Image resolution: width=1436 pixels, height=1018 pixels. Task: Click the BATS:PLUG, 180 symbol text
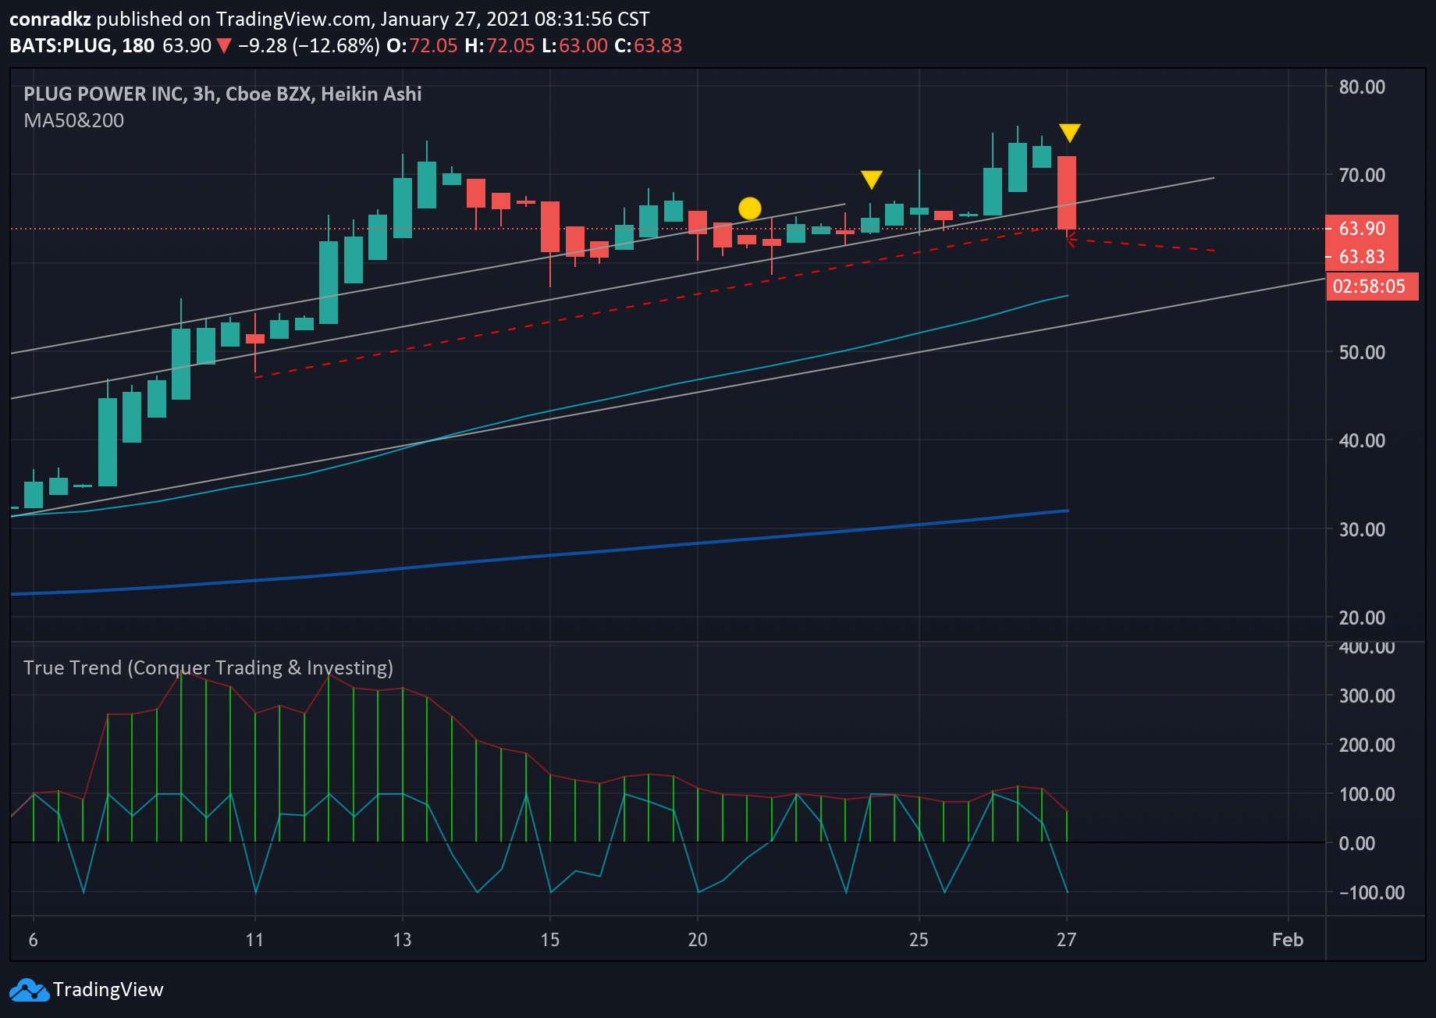(x=82, y=45)
